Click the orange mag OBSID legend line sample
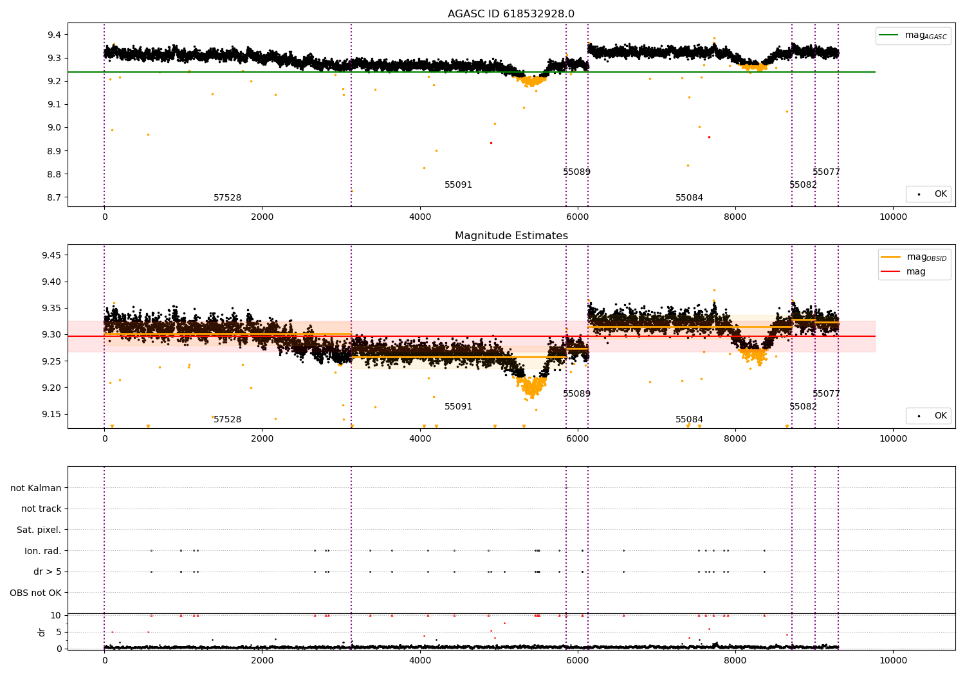The width and height of the screenshot is (965, 675). (891, 257)
